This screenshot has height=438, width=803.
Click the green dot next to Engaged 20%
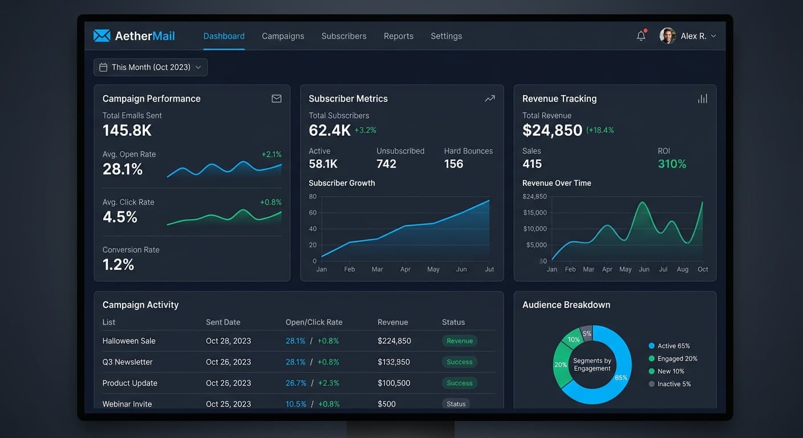653,358
